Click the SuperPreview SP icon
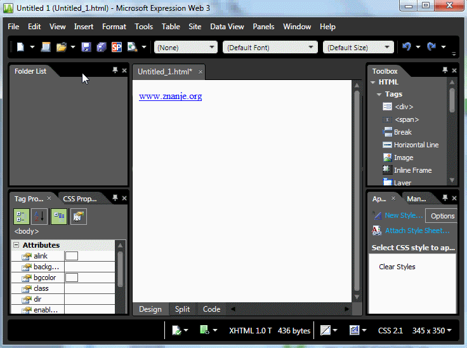The image size is (467, 348). tap(117, 48)
